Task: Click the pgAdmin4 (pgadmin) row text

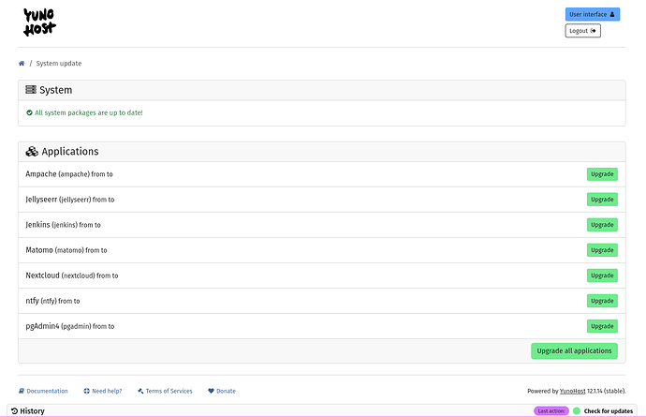Action: click(70, 326)
